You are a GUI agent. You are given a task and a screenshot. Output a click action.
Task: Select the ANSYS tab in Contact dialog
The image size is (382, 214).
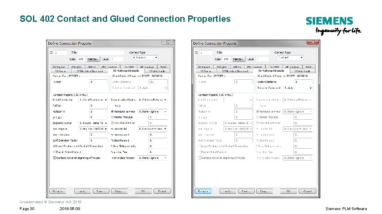pyautogui.click(x=92, y=67)
